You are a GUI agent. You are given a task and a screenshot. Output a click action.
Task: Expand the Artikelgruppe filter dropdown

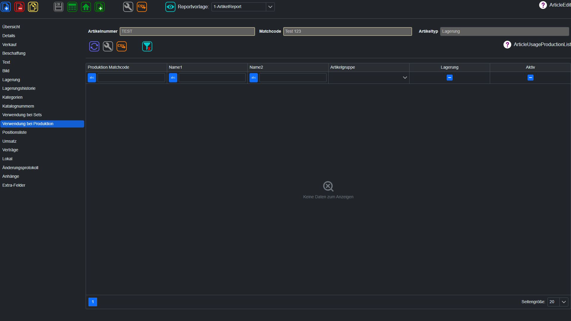tap(405, 78)
